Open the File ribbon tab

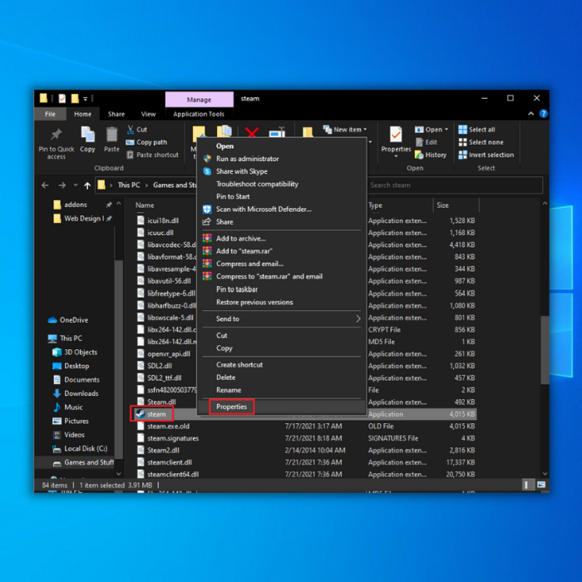[x=50, y=114]
